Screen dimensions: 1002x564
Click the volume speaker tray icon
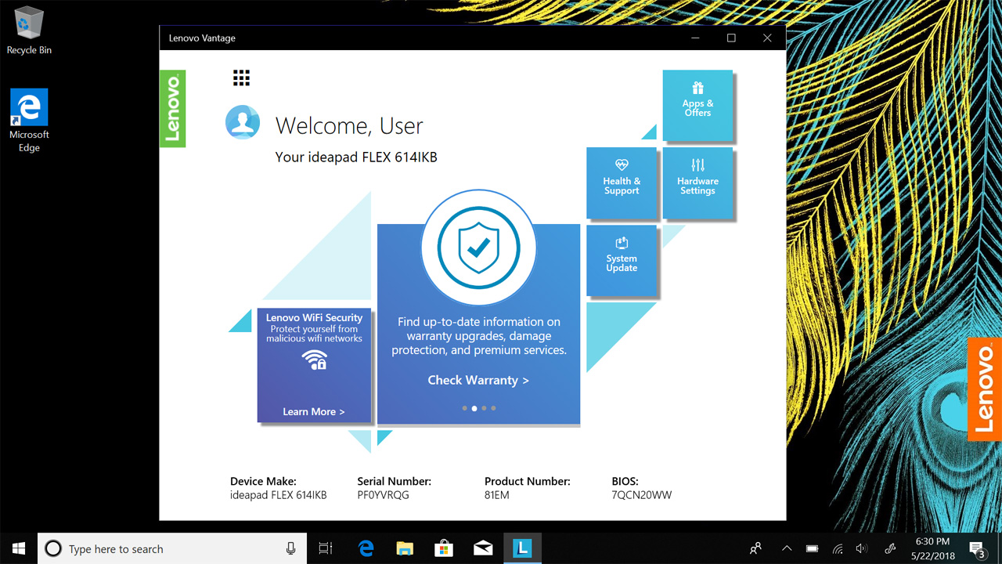point(862,548)
